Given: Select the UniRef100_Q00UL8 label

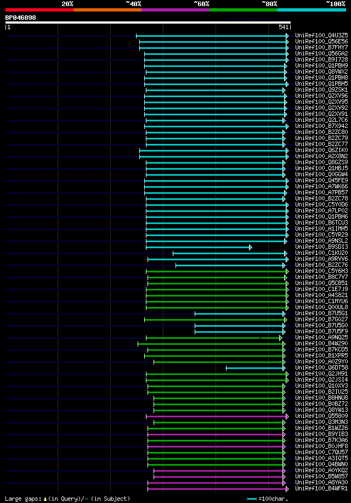Looking at the screenshot, I should click(x=321, y=308).
